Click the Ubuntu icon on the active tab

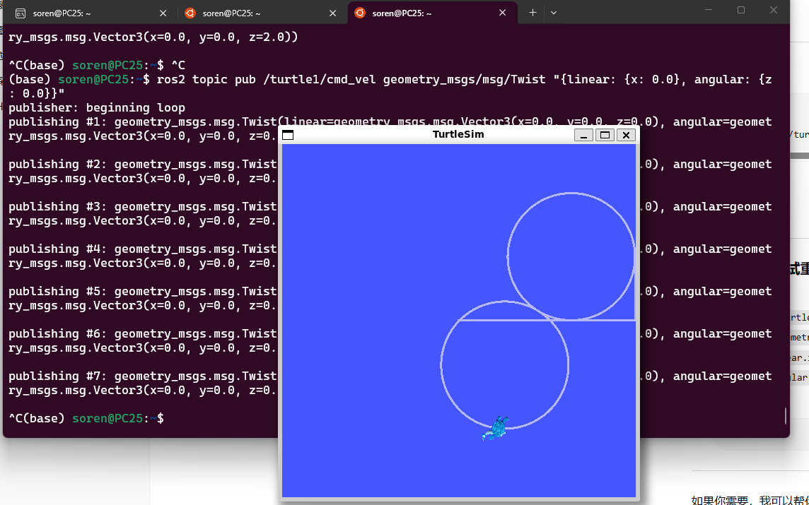[x=360, y=13]
